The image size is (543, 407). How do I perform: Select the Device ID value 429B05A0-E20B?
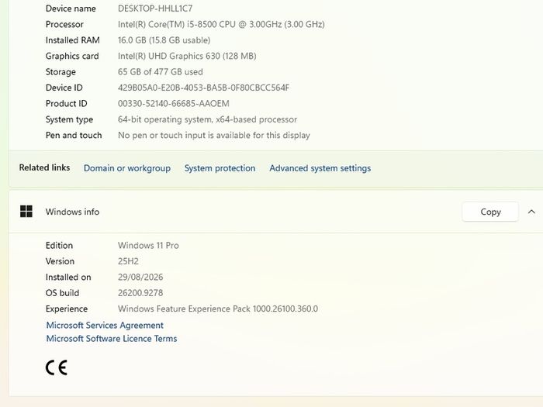point(203,88)
